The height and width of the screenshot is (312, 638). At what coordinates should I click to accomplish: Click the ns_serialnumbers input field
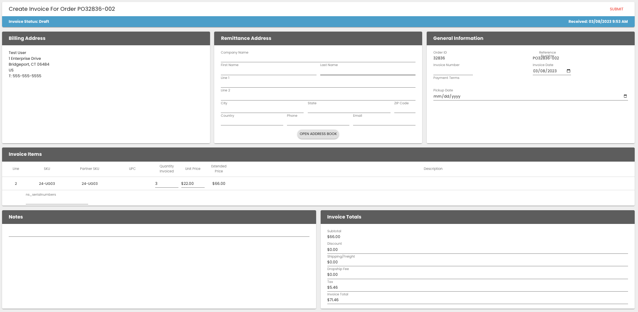(57, 201)
